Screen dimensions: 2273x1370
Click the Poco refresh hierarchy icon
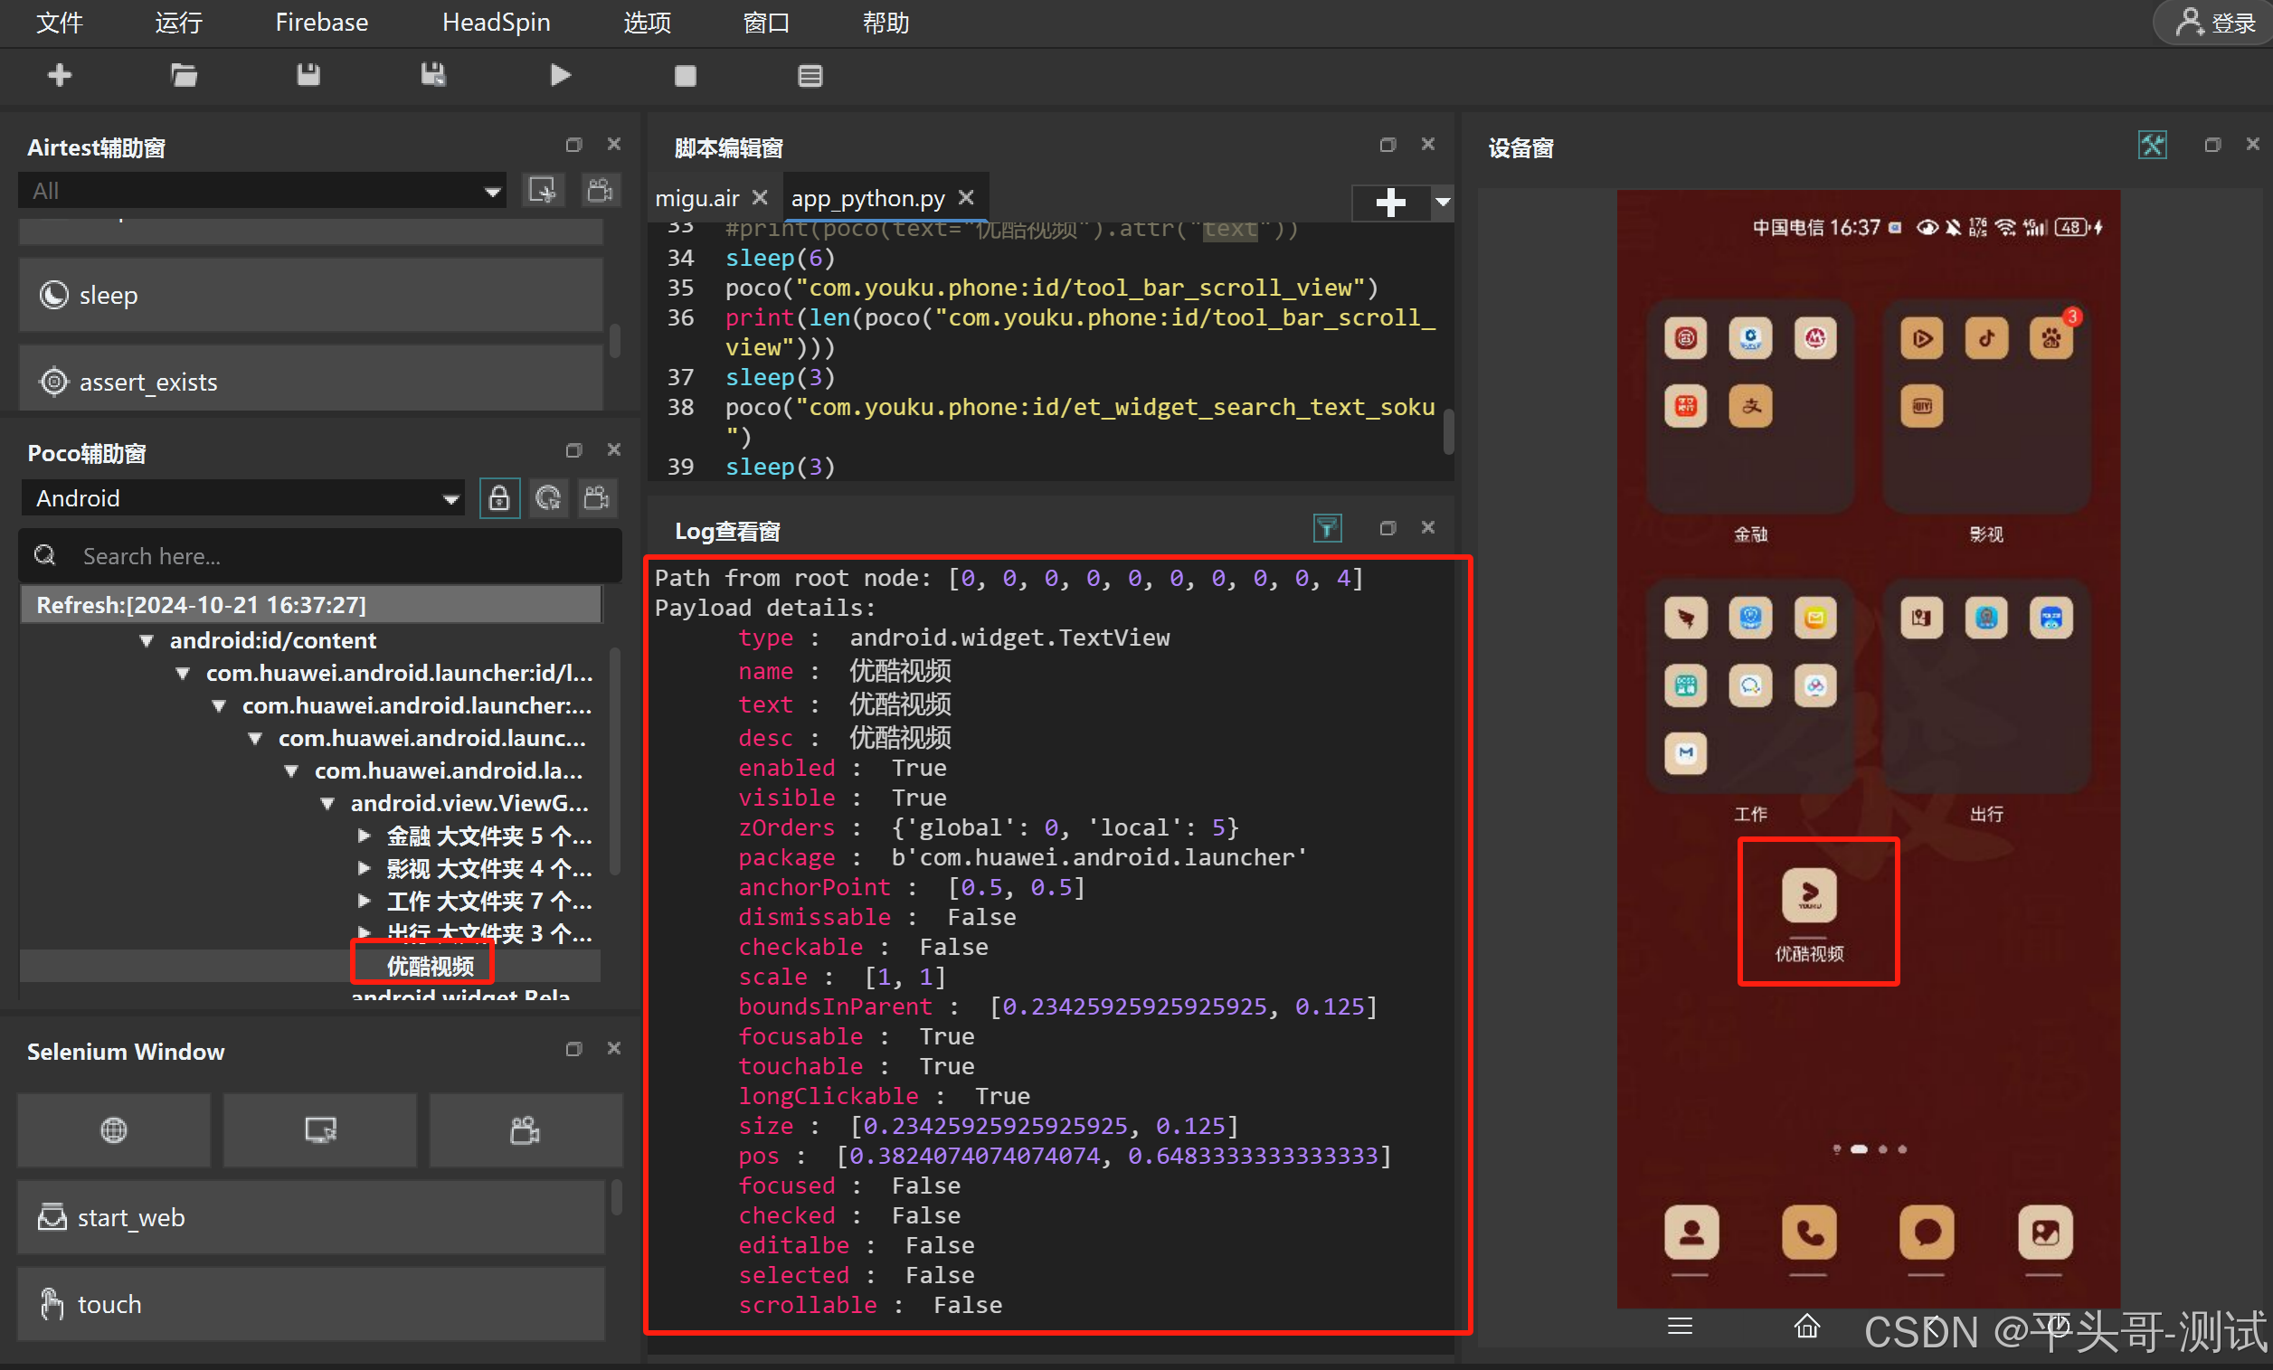click(548, 499)
